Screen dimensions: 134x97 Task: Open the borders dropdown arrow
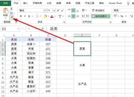[x=40, y=16]
